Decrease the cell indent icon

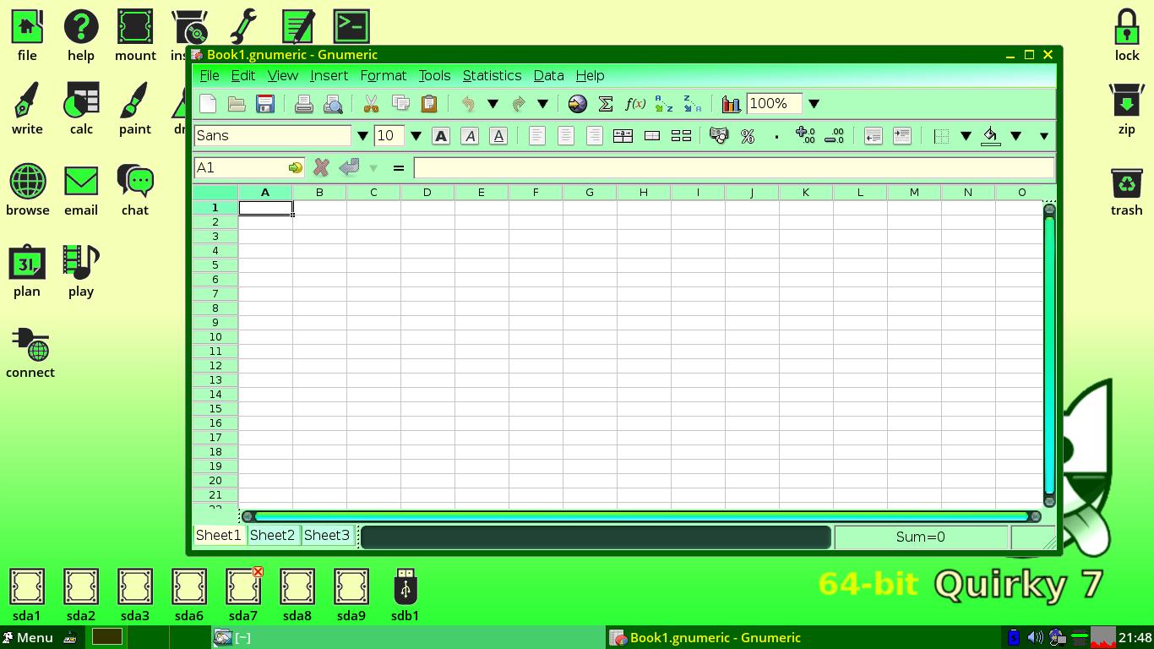click(x=873, y=136)
